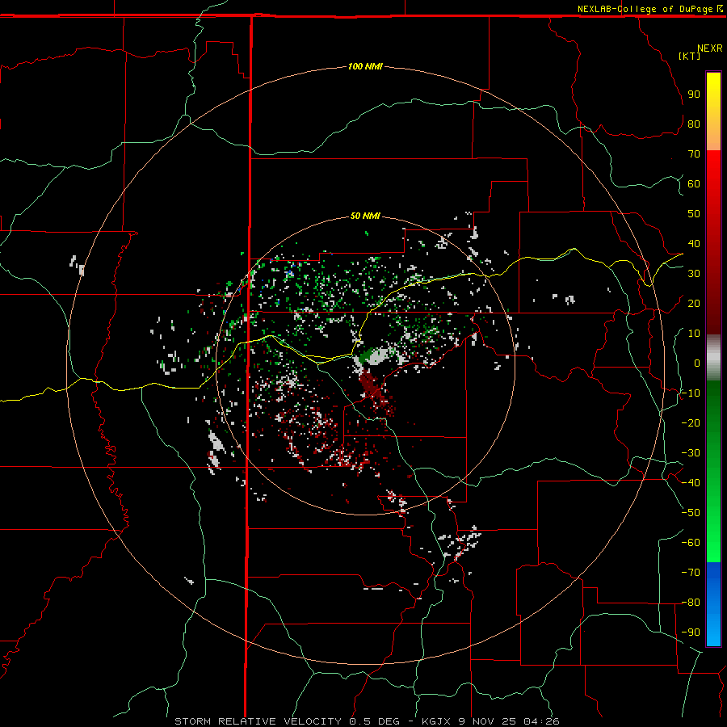The height and width of the screenshot is (727, 727).
Task: Click the -10 value on velocity scale
Action: (691, 393)
